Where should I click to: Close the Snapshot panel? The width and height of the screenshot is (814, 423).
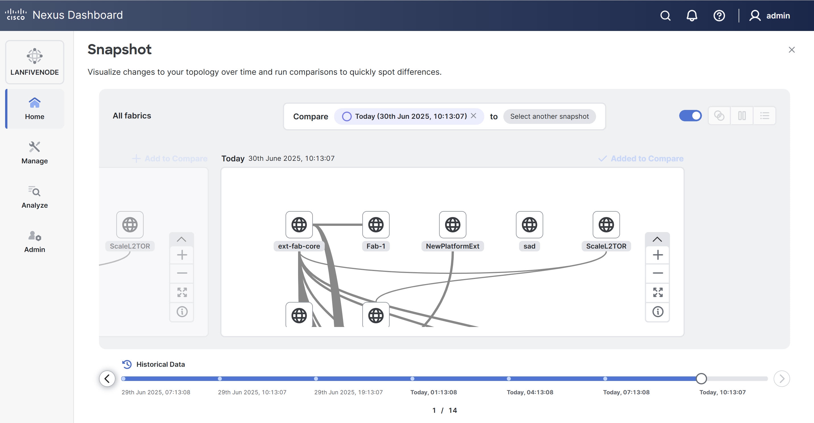791,49
